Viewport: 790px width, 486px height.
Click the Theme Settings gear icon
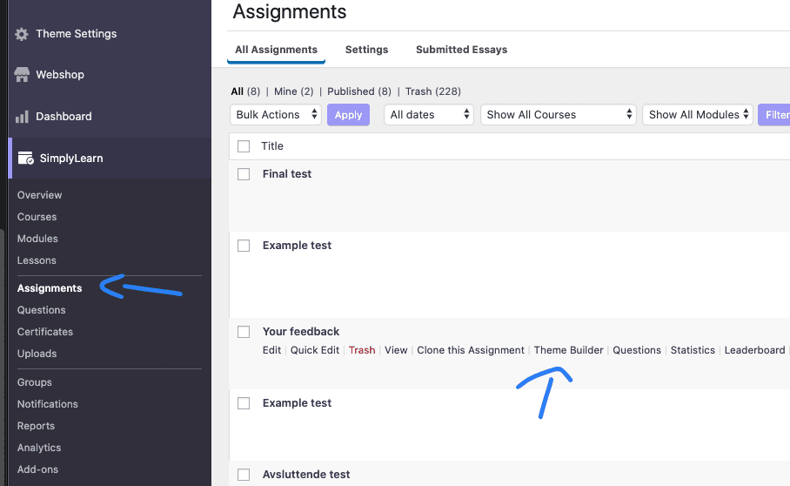tap(22, 34)
